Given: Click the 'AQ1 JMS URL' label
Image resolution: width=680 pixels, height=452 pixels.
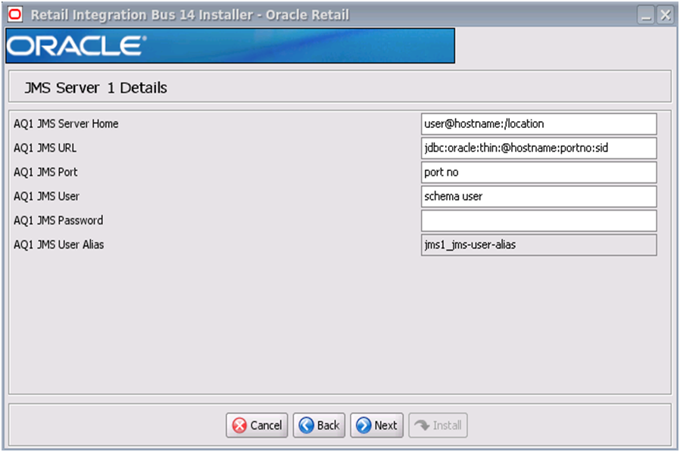Looking at the screenshot, I should [45, 148].
